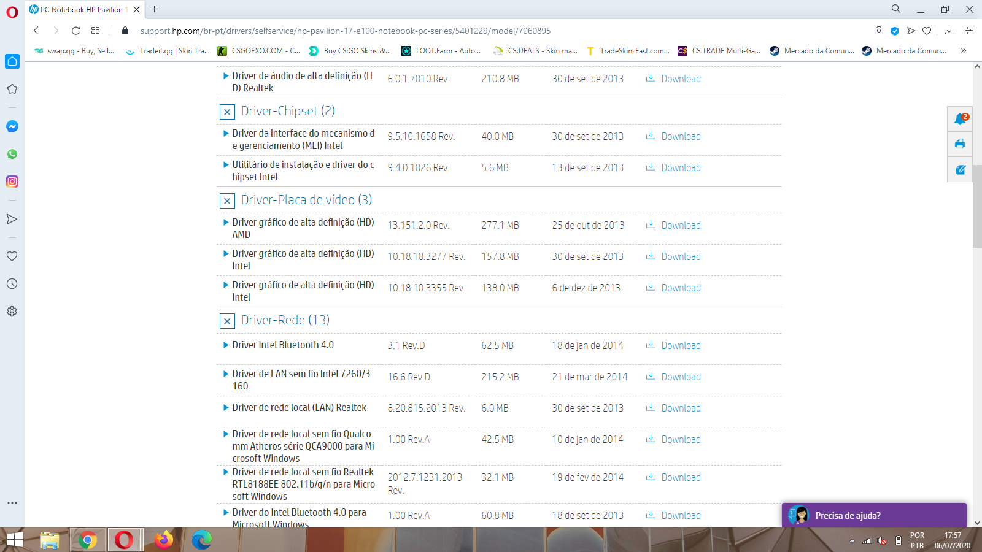Open swap.gg bookmark
The width and height of the screenshot is (982, 552).
(75, 51)
